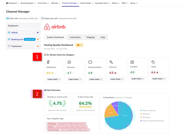
Task: Expand Learn more under Cleanliness
Action: click(53, 79)
